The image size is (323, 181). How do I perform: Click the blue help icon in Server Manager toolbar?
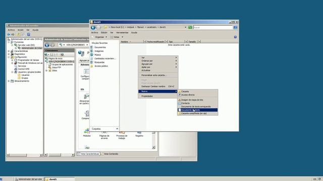pyautogui.click(x=29, y=35)
